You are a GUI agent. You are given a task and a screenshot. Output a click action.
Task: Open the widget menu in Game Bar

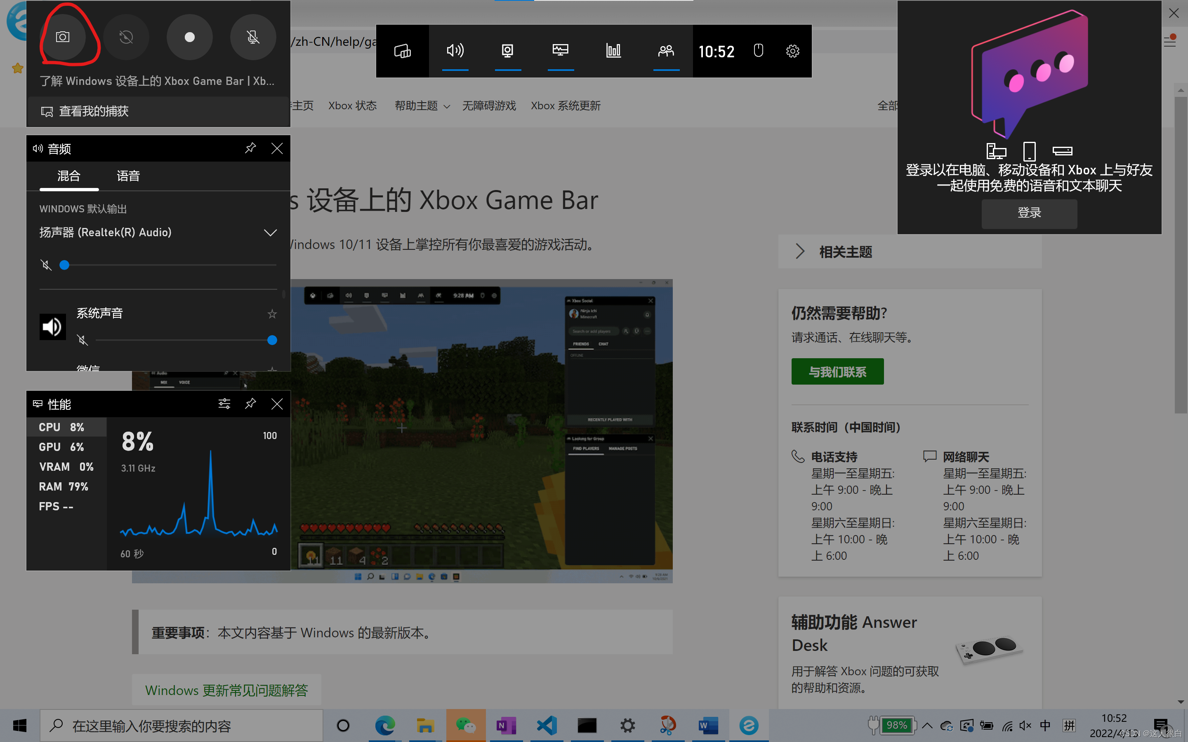[402, 51]
